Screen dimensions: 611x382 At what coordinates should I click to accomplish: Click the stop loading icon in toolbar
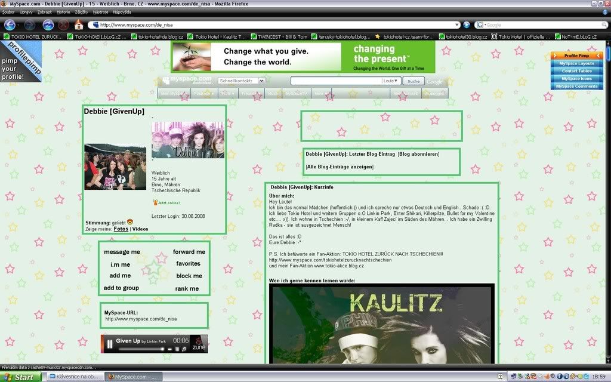[x=63, y=25]
